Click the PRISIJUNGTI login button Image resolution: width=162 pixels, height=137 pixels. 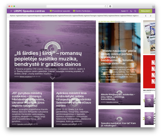(x=145, y=11)
